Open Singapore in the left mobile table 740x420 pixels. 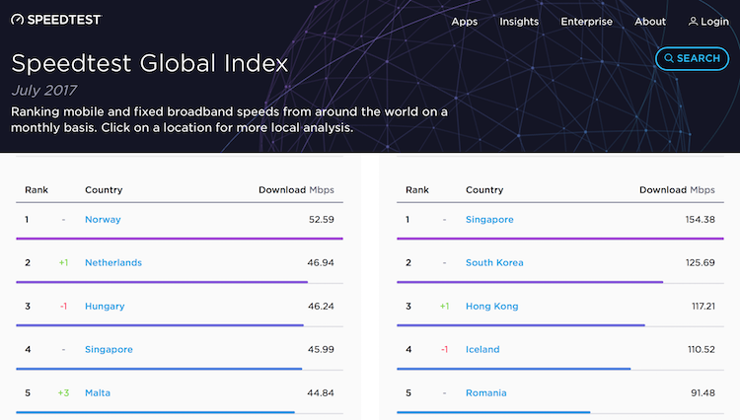pyautogui.click(x=109, y=350)
